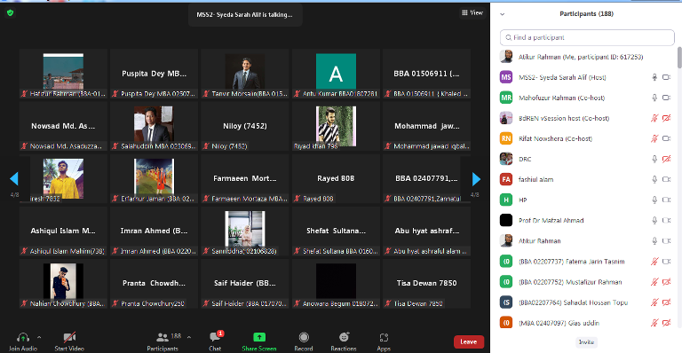The height and width of the screenshot is (353, 682).
Task: Go to previous gallery page with left arrow
Action: pyautogui.click(x=14, y=179)
